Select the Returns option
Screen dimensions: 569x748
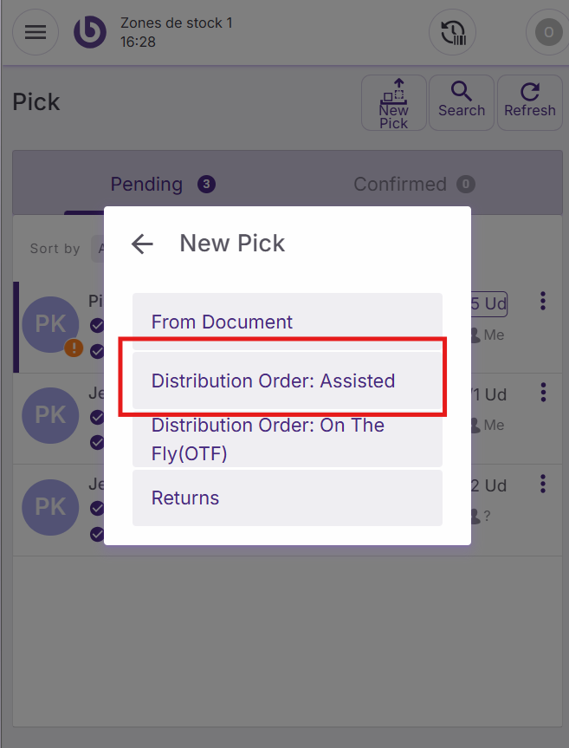[x=287, y=498]
